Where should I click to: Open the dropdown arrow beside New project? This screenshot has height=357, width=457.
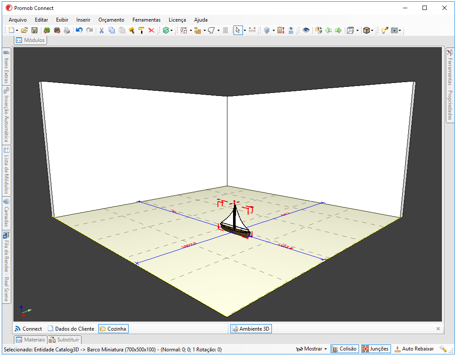pyautogui.click(x=17, y=30)
